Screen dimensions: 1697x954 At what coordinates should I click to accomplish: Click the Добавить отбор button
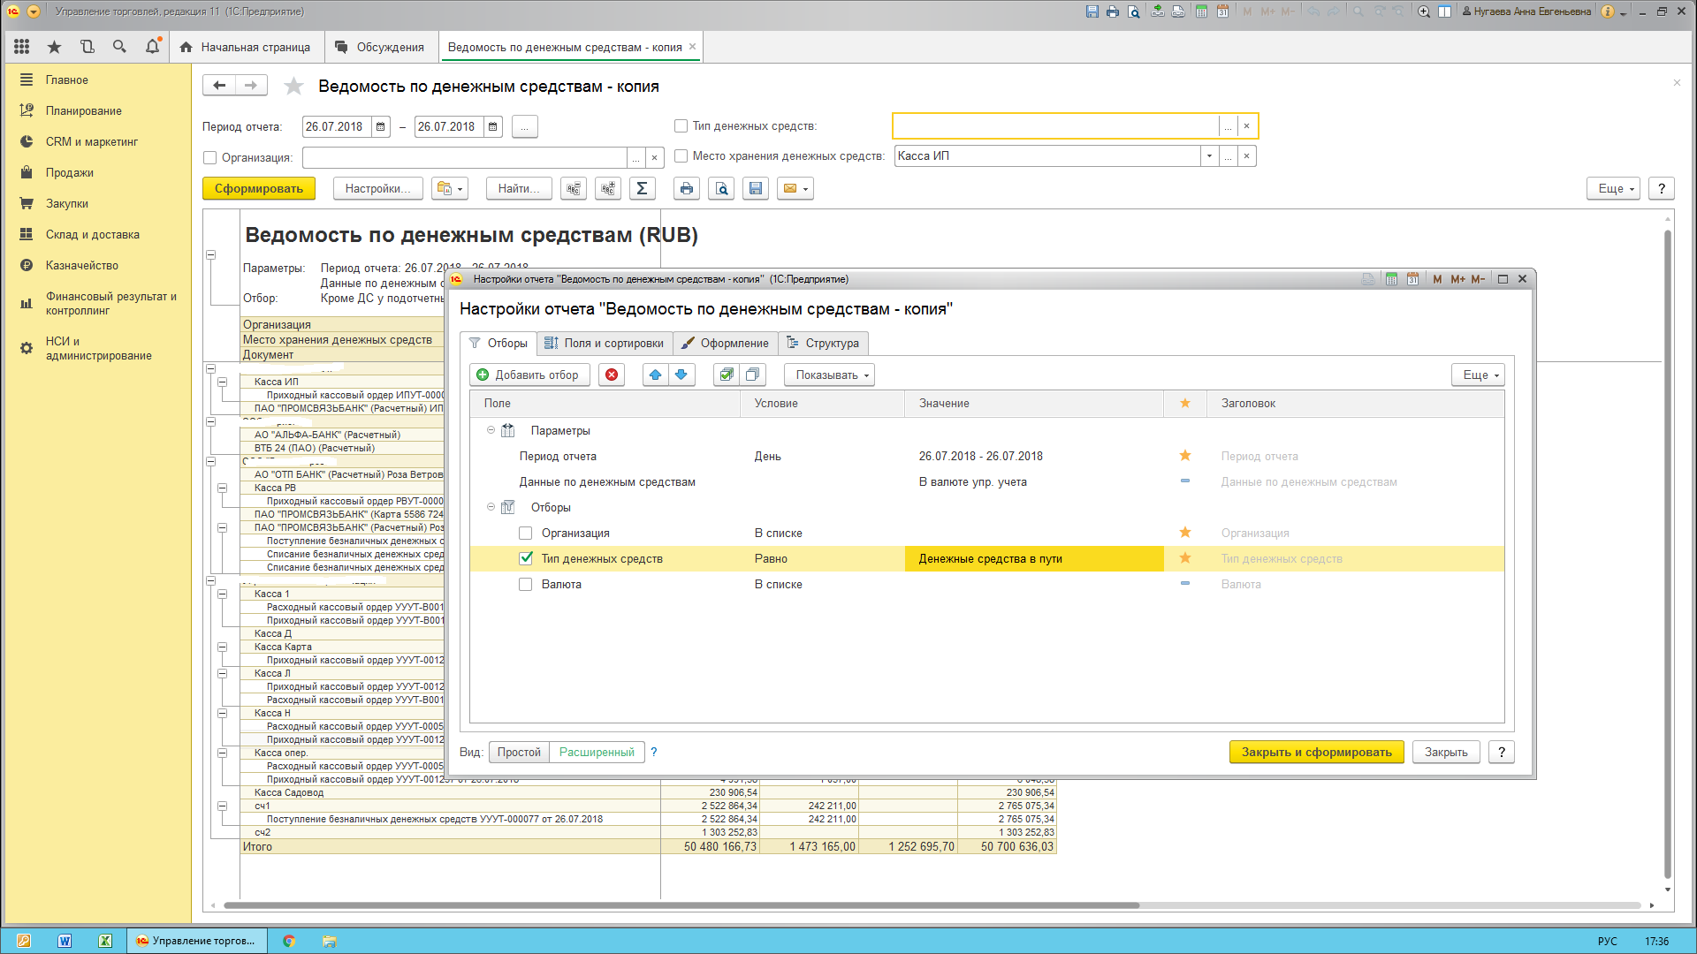pos(529,375)
